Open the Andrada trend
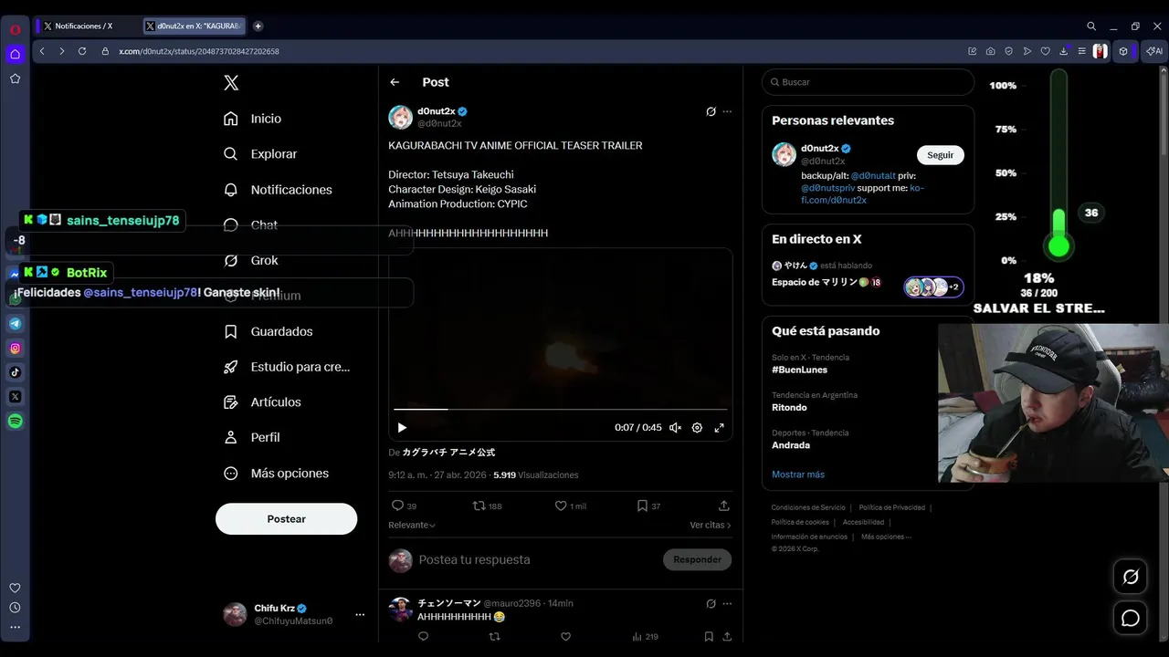 [791, 445]
